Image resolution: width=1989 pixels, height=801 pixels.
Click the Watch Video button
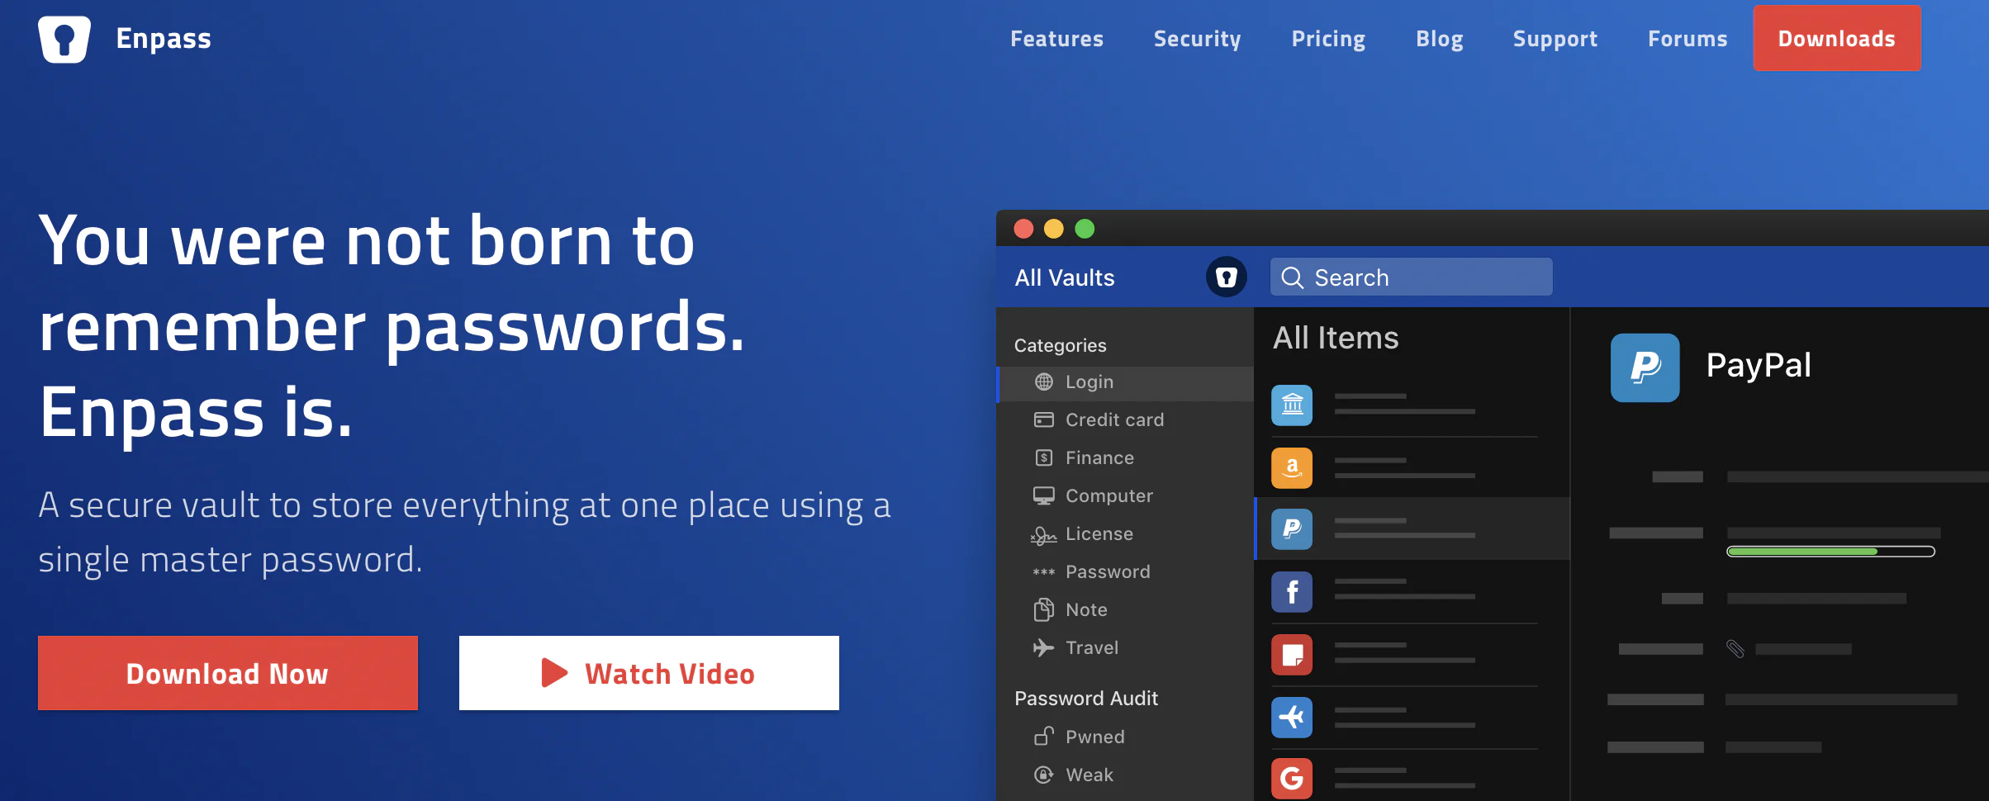[x=649, y=673]
